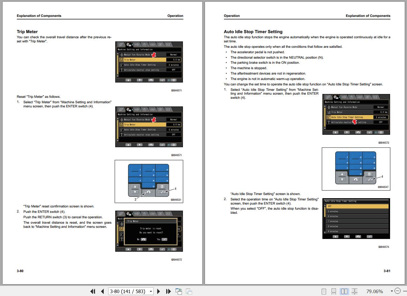
Task: Go to the previous page
Action: tap(102, 291)
